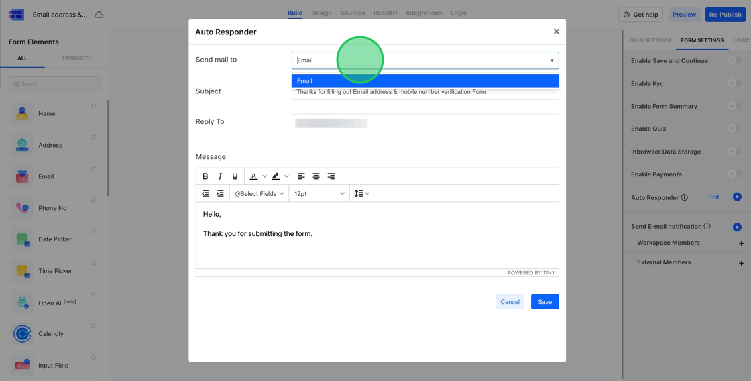Screen dimensions: 751x381
Task: Enable the Save and Continue toggle
Action: click(x=734, y=61)
